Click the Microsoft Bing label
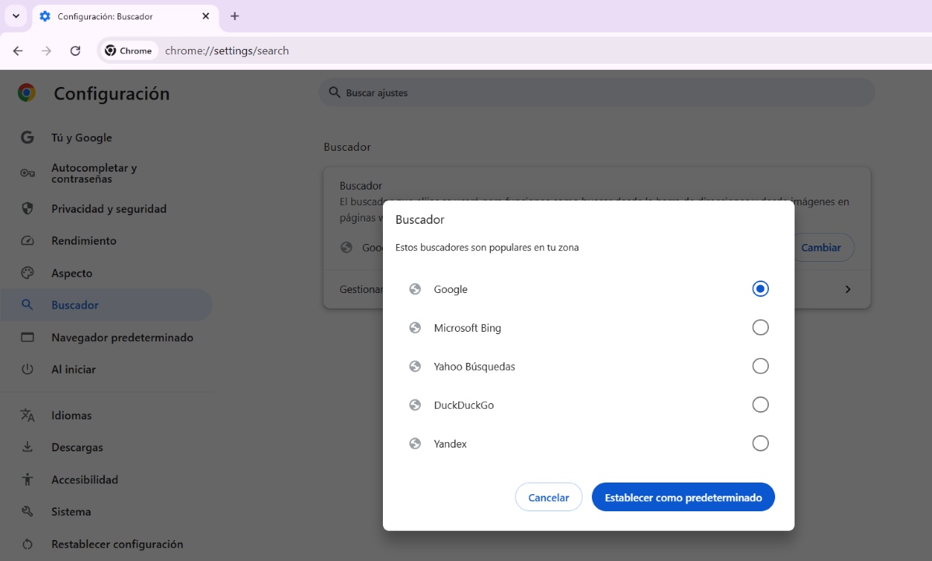The image size is (932, 561). coord(468,328)
